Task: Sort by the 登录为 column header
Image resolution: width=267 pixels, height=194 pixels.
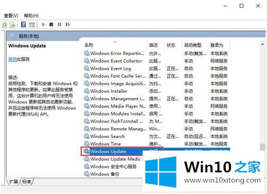Action: [x=217, y=45]
